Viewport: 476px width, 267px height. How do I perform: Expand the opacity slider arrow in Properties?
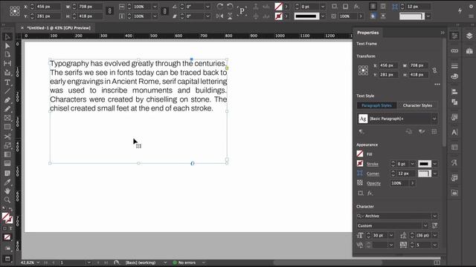click(x=412, y=183)
